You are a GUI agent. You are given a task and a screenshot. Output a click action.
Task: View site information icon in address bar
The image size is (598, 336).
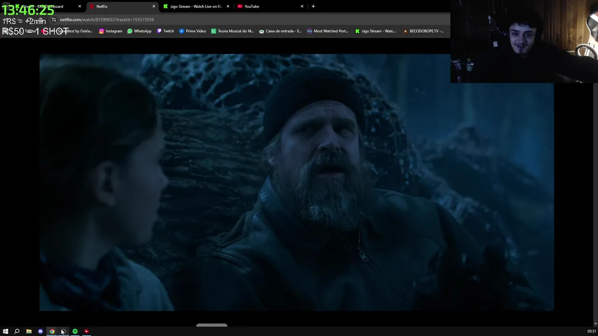(54, 20)
